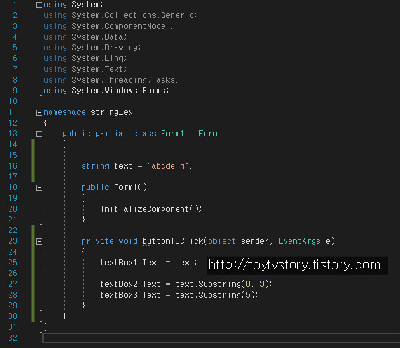Click the Form base class name
Image resolution: width=400 pixels, height=348 pixels.
208,134
